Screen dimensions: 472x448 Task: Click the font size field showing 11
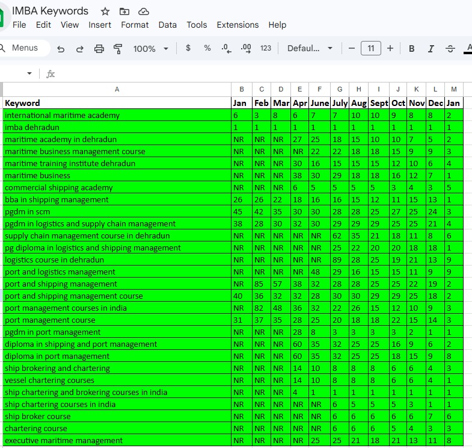coord(371,48)
